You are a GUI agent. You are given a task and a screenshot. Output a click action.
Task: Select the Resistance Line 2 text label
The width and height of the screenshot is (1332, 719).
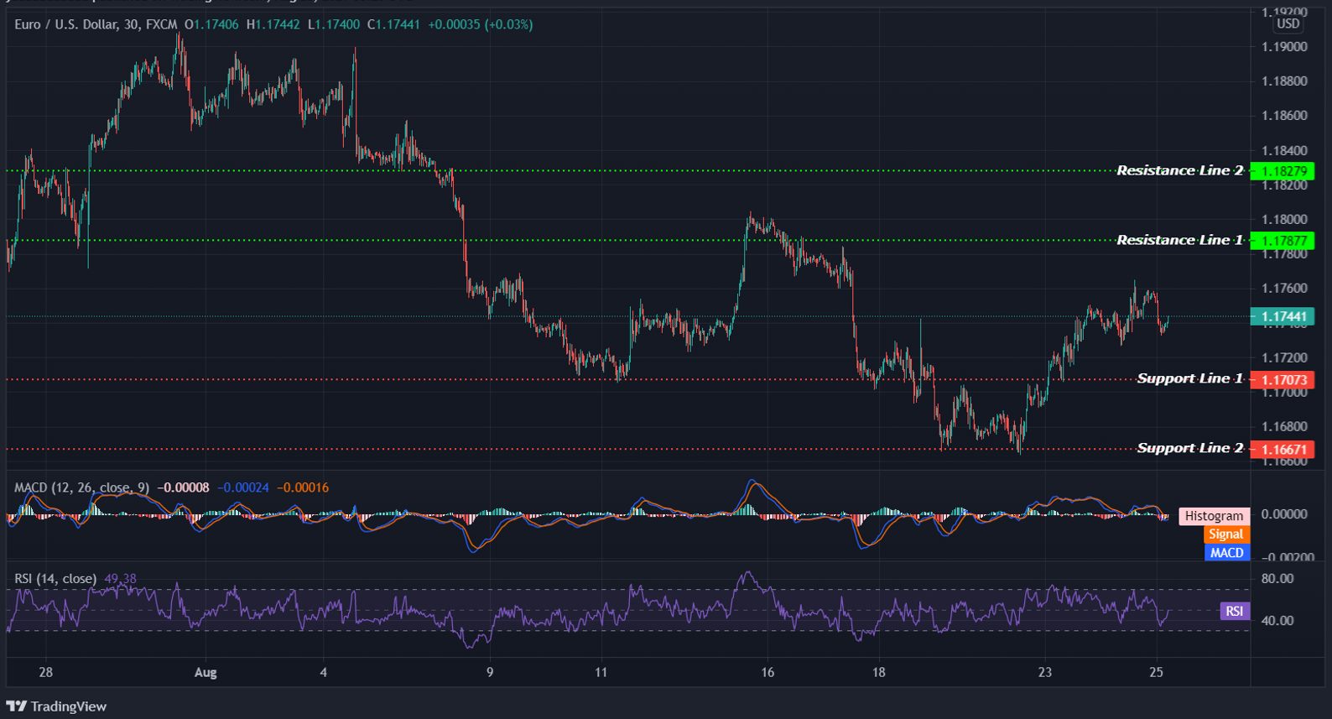click(1179, 170)
